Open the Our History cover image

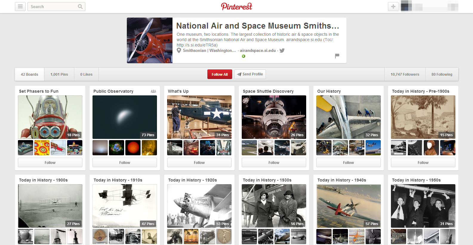(x=349, y=117)
